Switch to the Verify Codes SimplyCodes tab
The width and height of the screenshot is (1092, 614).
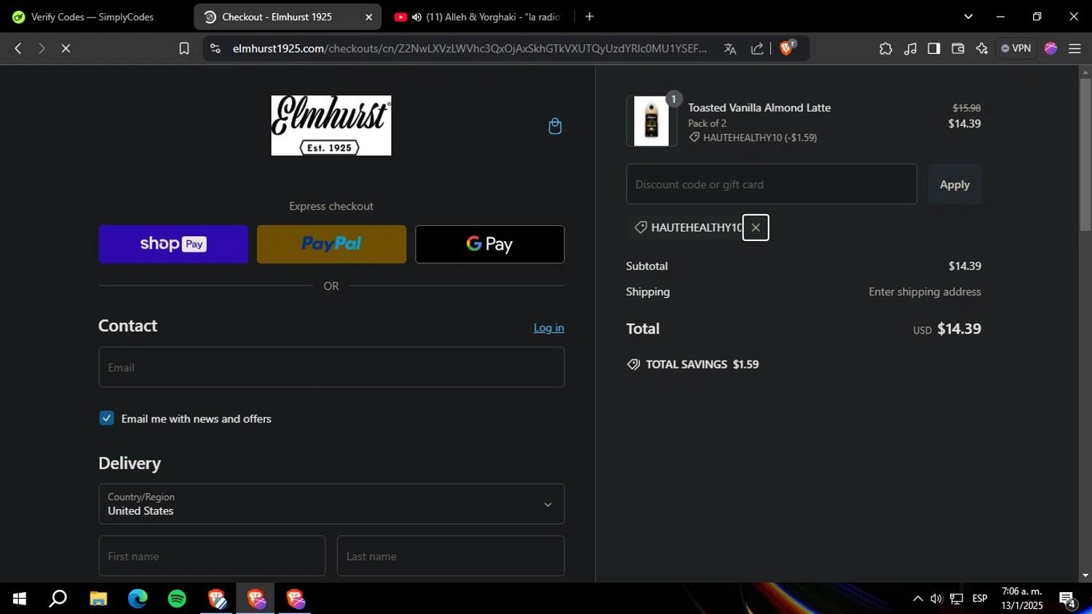point(92,17)
